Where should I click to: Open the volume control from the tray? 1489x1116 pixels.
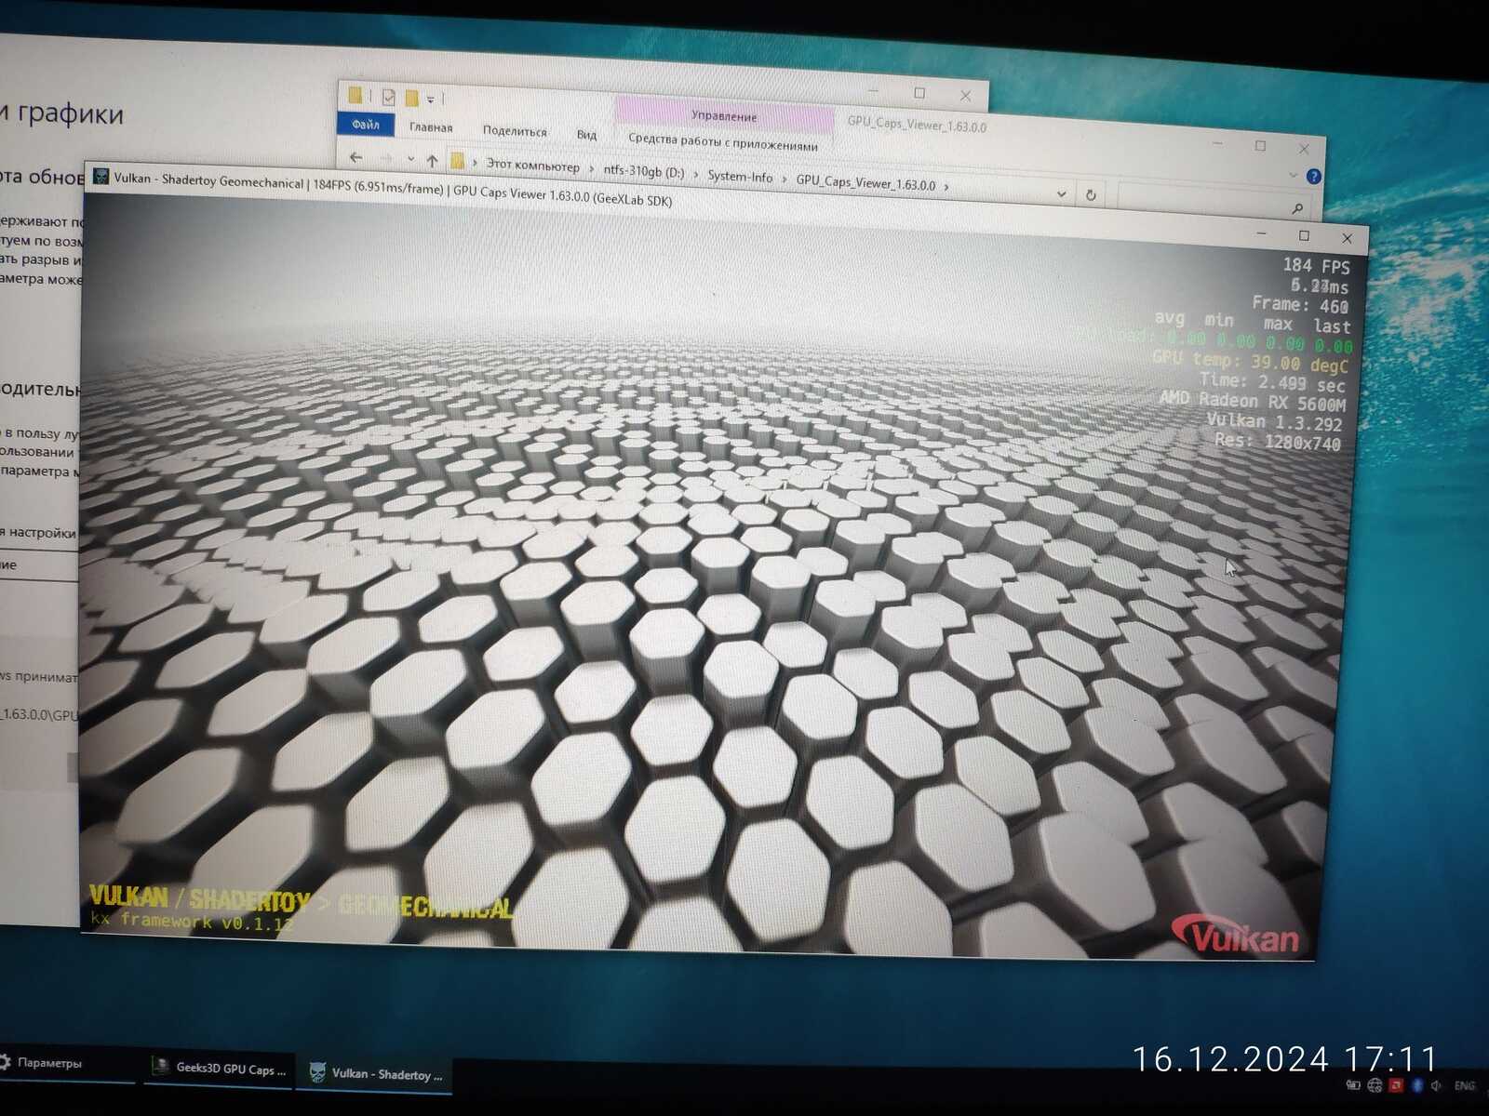tap(1437, 1085)
